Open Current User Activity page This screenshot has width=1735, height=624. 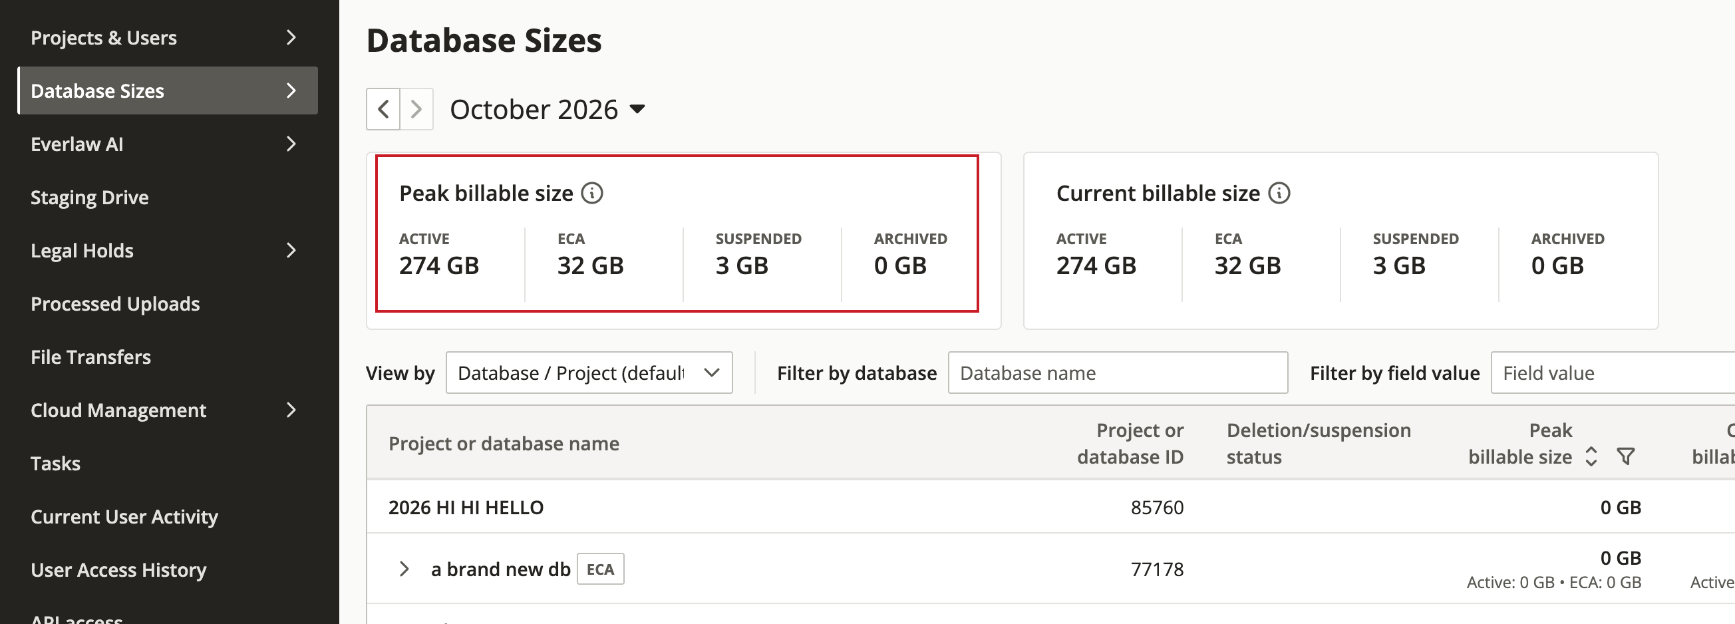[167, 517]
